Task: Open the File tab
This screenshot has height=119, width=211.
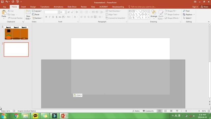Action: tap(4, 7)
